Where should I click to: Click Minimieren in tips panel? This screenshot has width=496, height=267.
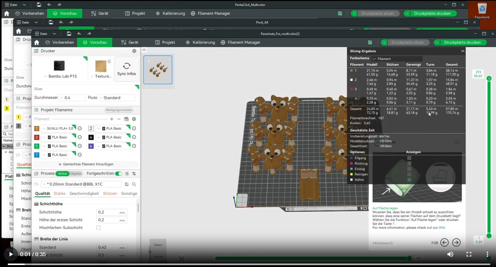point(383,243)
